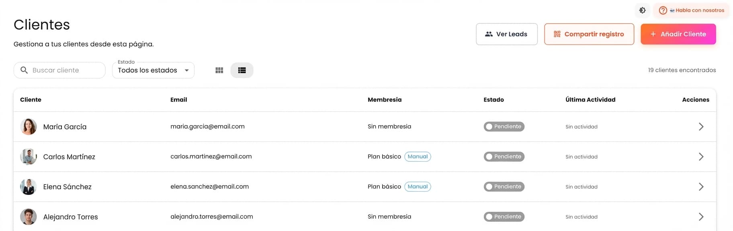The width and height of the screenshot is (733, 231).
Task: Open Alejandro Torres's details arrow
Action: coord(701,217)
